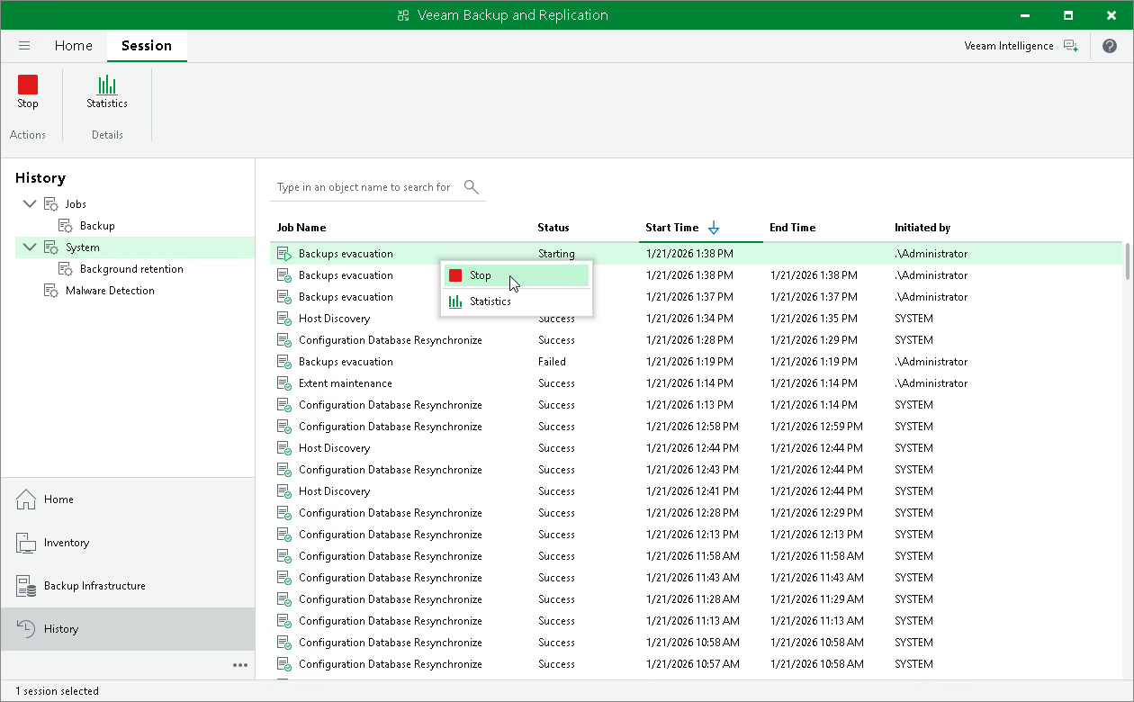1134x702 pixels.
Task: Click the Backup Infrastructure view icon
Action: 26,586
